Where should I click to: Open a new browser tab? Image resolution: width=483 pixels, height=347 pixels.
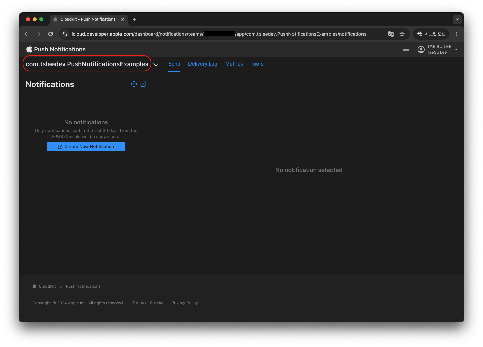135,19
